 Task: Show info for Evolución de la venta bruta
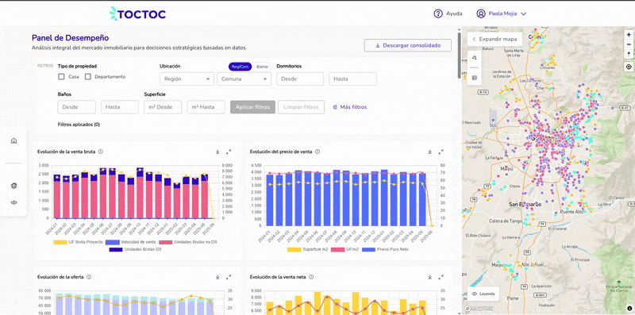(x=101, y=152)
